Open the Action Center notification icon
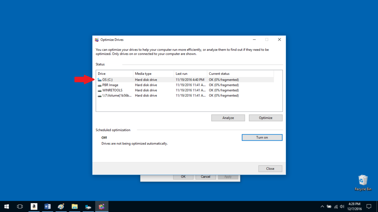 pos(369,206)
